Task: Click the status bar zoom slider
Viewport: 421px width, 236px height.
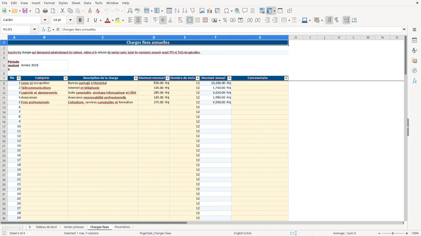Action: click(393, 233)
